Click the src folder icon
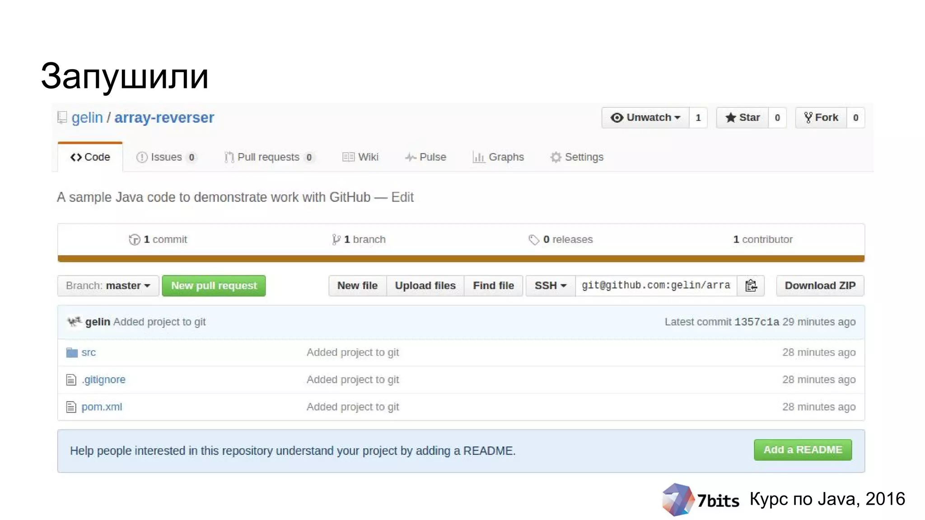 tap(72, 353)
